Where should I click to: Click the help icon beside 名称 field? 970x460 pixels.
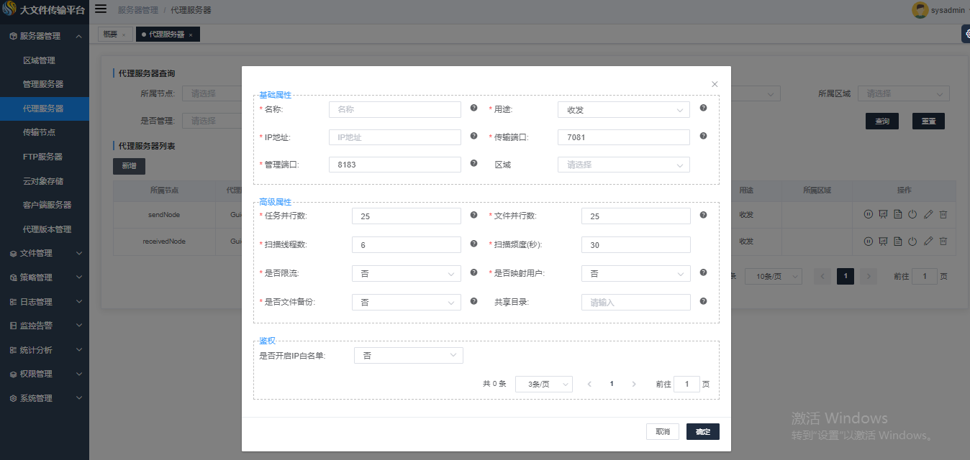point(473,108)
